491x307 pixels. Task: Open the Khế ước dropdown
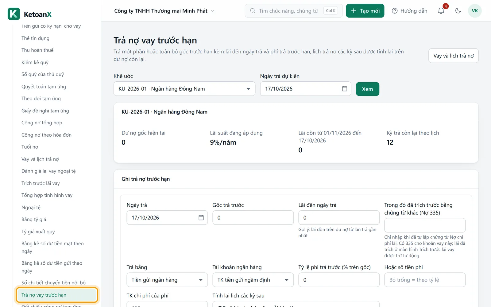tap(184, 89)
